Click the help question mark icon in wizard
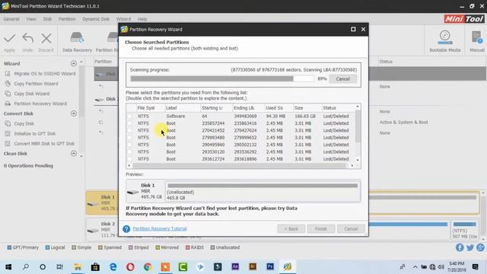The height and width of the screenshot is (274, 487). click(x=126, y=228)
